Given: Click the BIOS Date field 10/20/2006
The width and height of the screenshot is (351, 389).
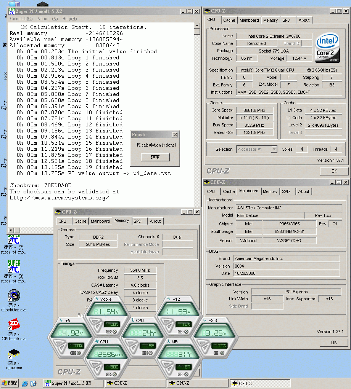Looking at the screenshot, I should 287,273.
